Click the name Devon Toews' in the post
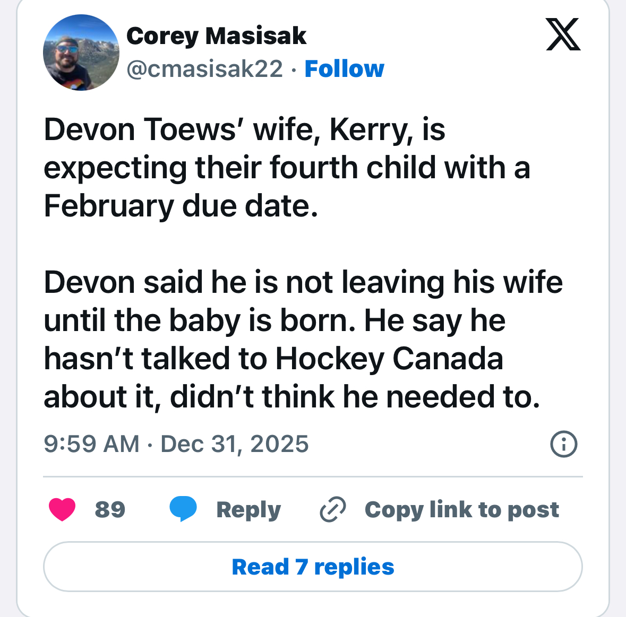The width and height of the screenshot is (626, 617). tap(144, 129)
